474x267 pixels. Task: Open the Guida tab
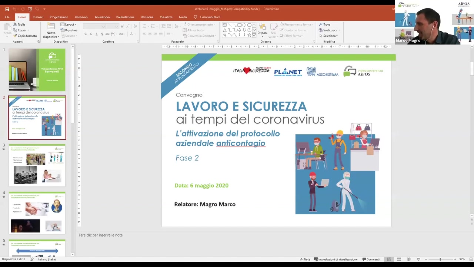(183, 17)
